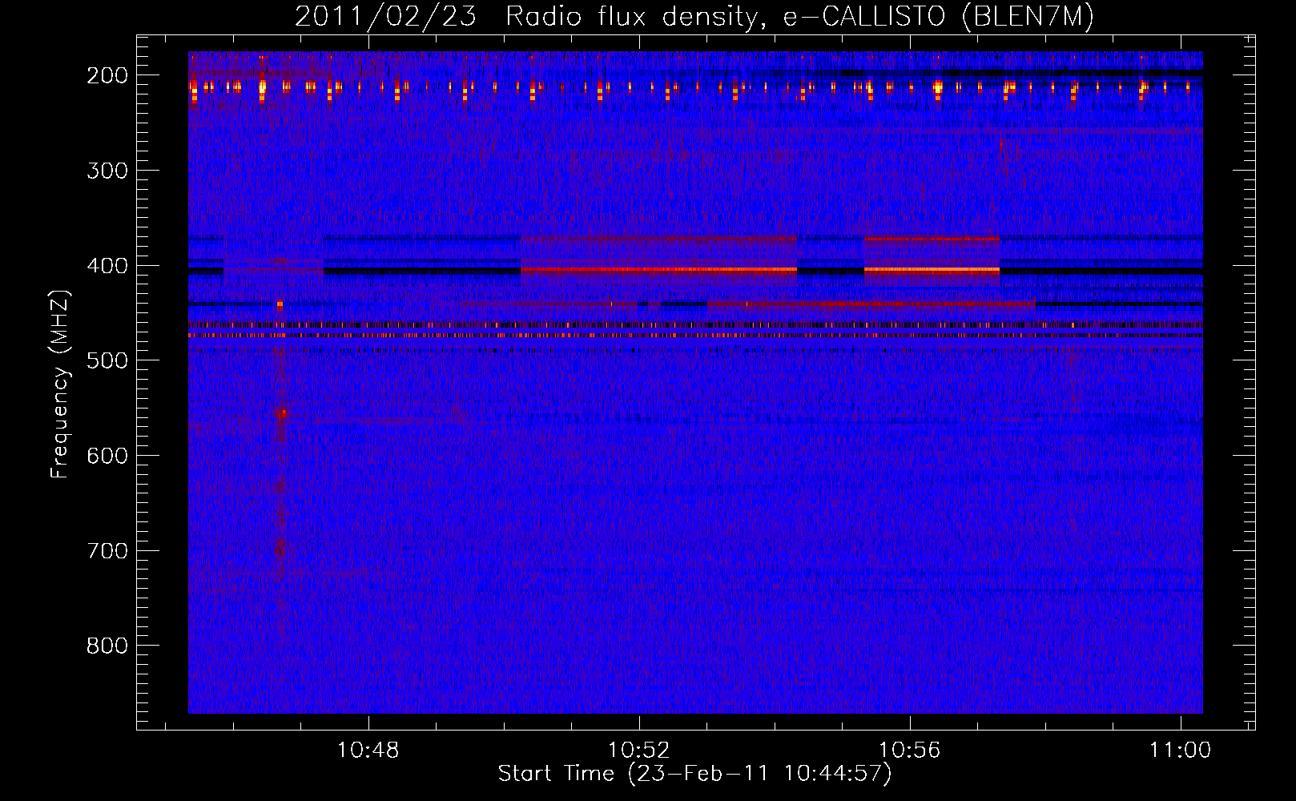Click the Frequency (MHZ) axis title
Screen dimensions: 1296x801
pos(60,384)
